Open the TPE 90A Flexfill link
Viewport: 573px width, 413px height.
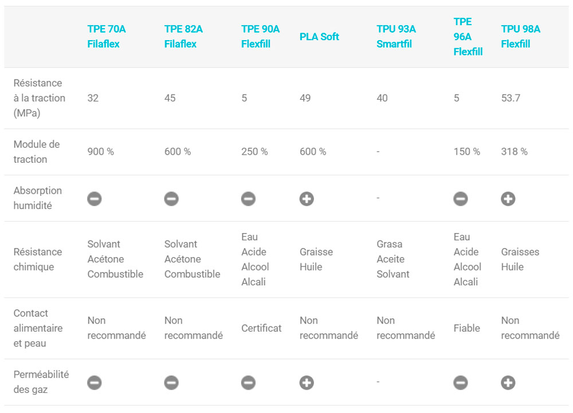pos(260,37)
